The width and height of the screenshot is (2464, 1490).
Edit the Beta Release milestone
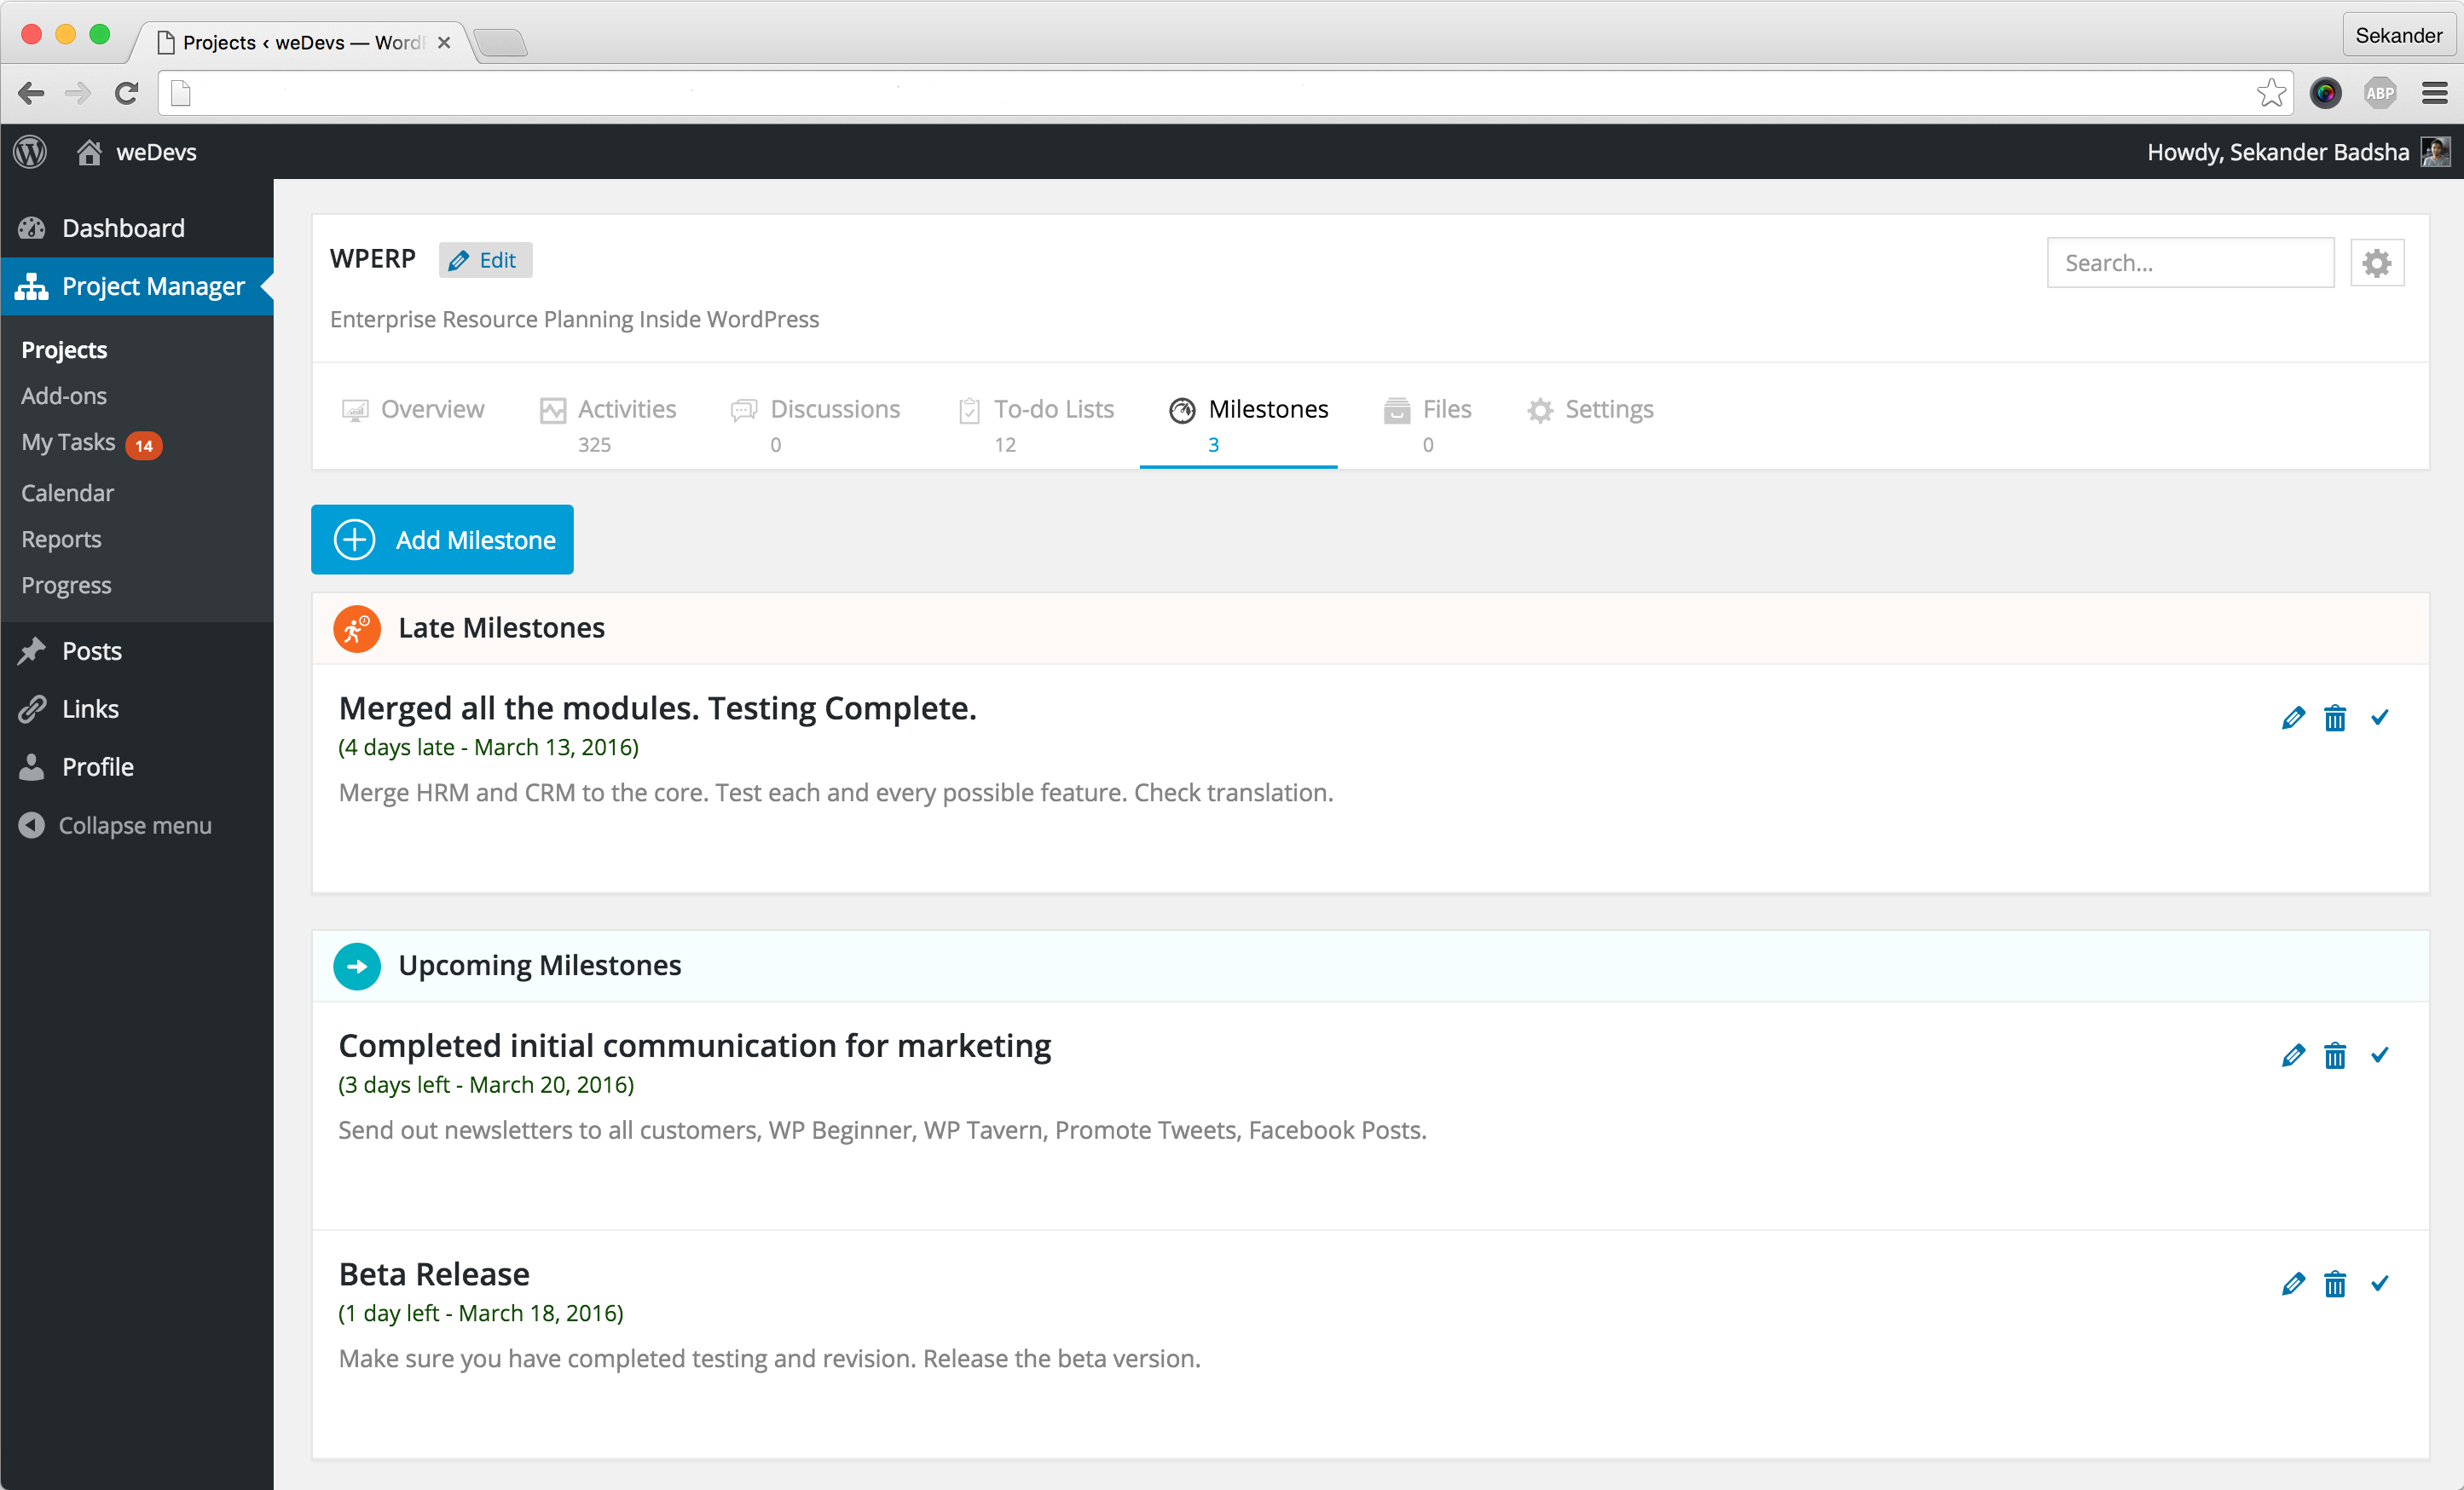(x=2293, y=1284)
